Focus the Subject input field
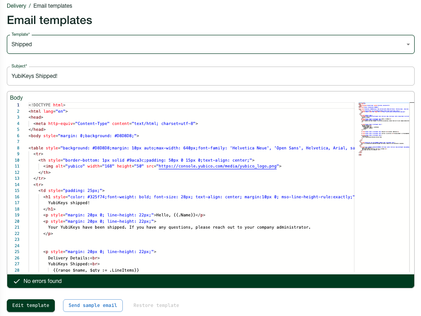 210,76
